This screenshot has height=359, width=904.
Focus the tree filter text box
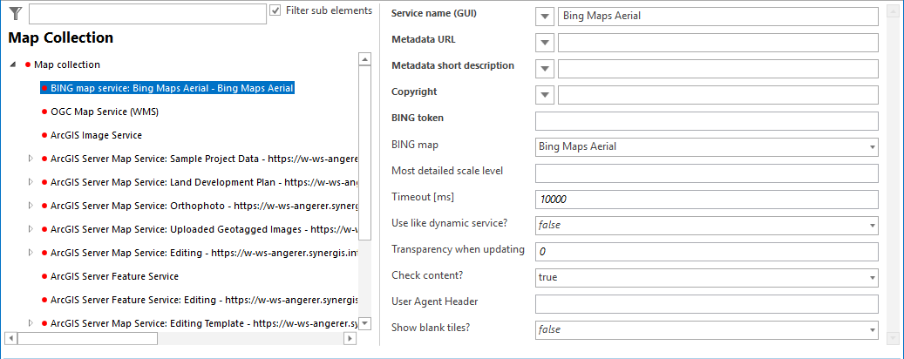[x=147, y=15]
